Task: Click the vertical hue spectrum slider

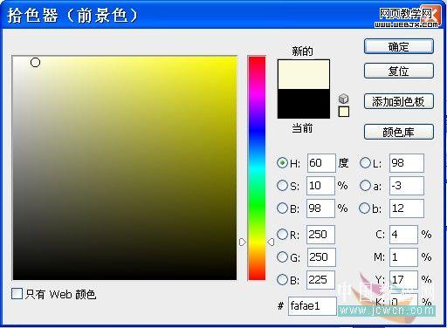Action: point(257,168)
